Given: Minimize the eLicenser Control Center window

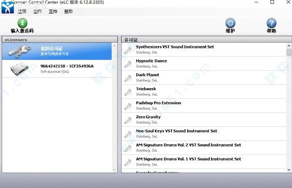Looking at the screenshot, I should [x=256, y=2].
